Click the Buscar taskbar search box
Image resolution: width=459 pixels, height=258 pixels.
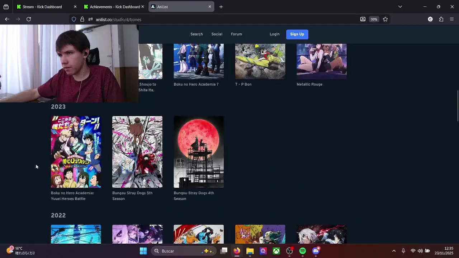click(183, 251)
